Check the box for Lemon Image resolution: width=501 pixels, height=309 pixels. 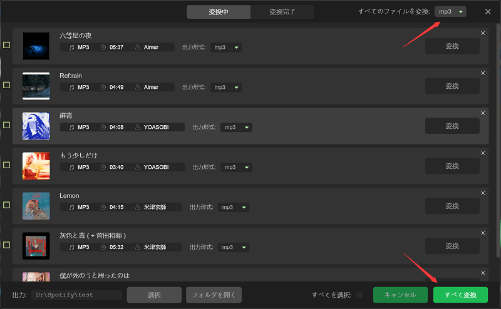[x=6, y=205]
